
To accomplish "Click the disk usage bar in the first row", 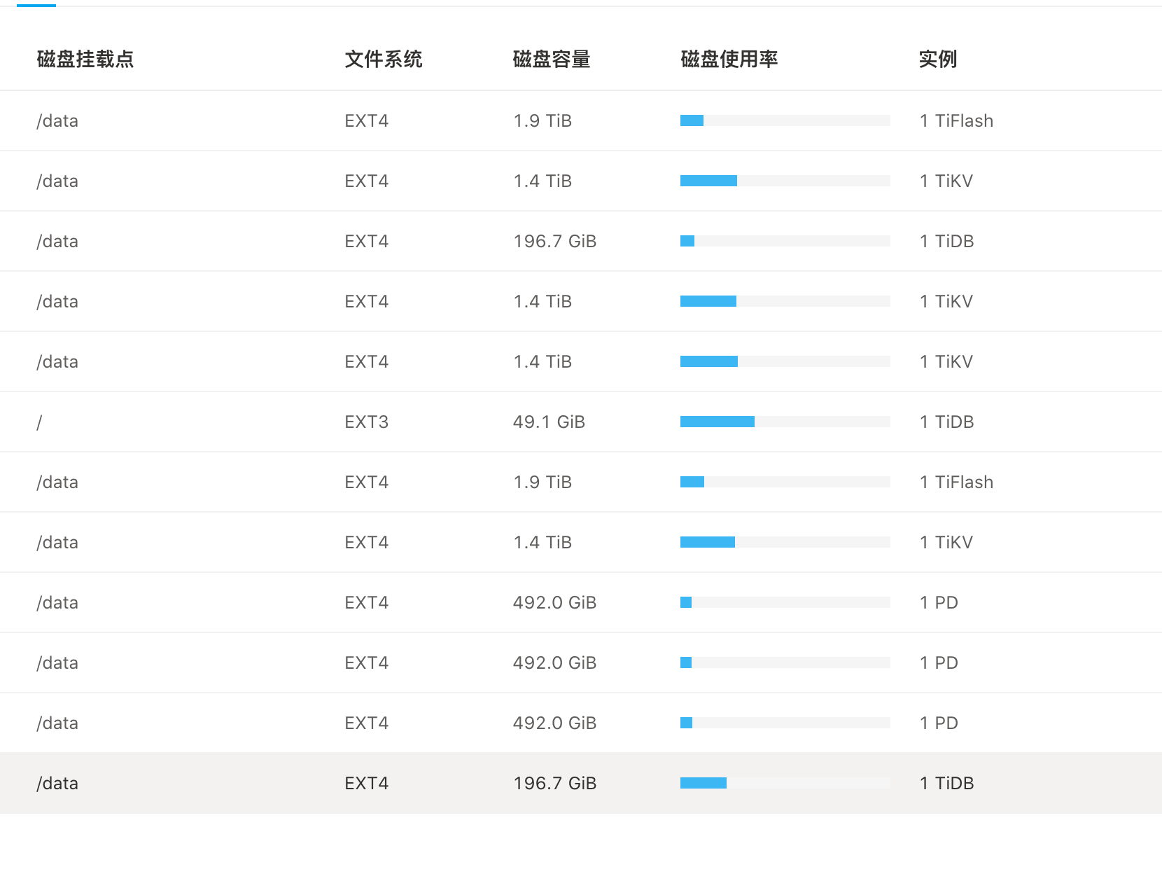I will (x=785, y=120).
